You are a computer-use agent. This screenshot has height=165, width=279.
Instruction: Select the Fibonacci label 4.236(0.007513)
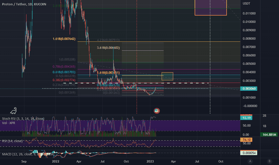tap(108, 40)
